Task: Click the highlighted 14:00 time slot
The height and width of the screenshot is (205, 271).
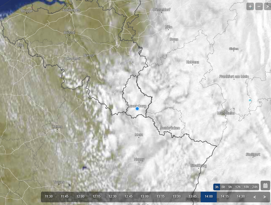Action: click(x=209, y=196)
